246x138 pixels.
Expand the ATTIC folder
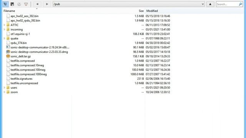4,25
